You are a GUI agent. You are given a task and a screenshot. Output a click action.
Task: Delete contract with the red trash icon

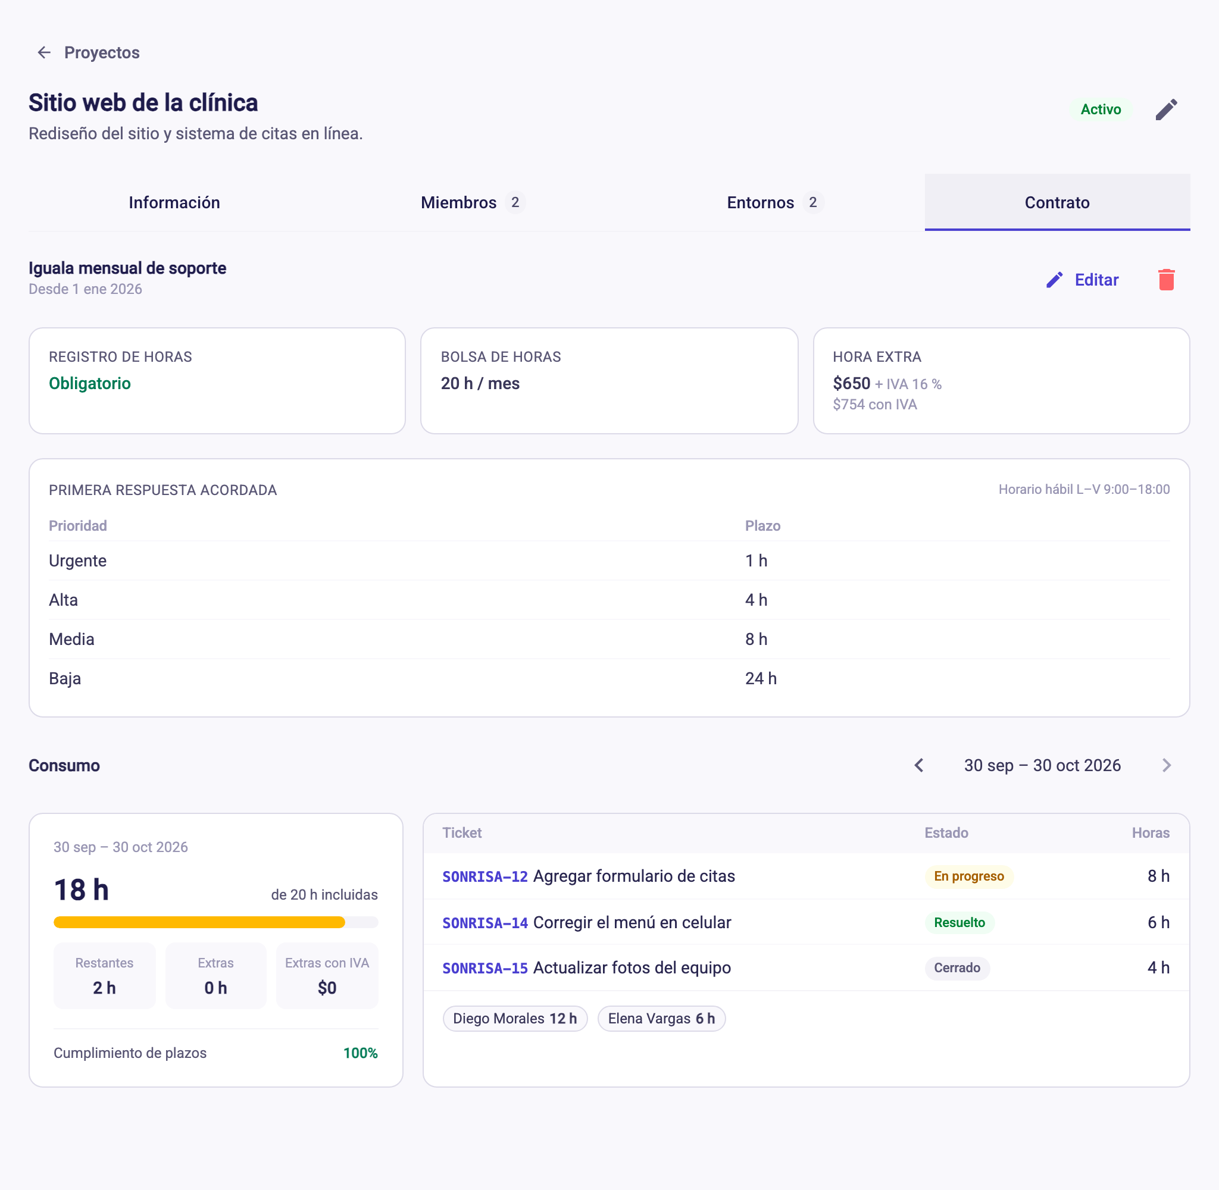tap(1166, 280)
